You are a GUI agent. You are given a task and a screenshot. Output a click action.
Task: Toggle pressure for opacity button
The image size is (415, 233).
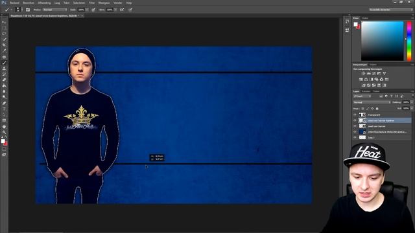point(93,10)
